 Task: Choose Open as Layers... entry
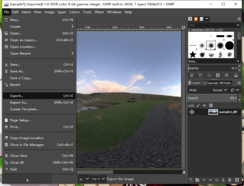coord(39,40)
